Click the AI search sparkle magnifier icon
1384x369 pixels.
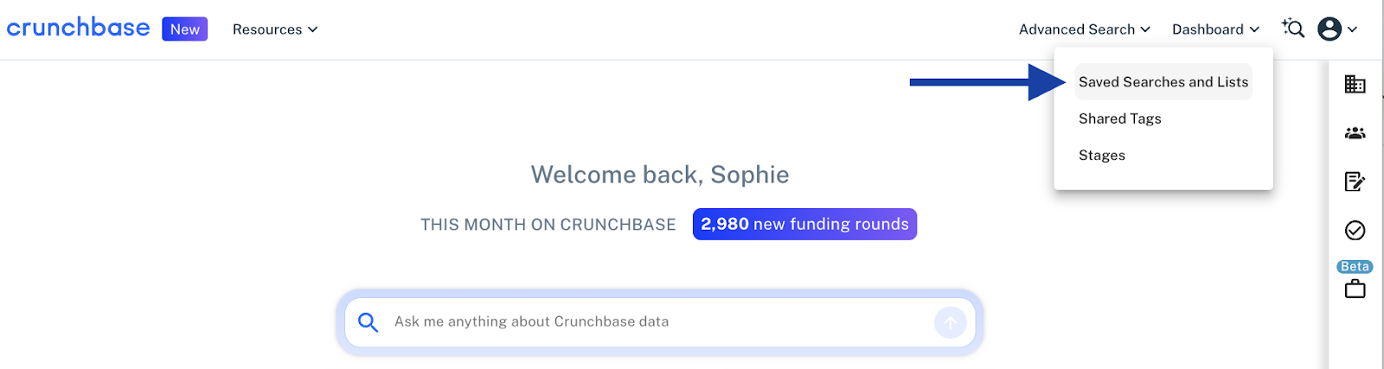point(1293,29)
